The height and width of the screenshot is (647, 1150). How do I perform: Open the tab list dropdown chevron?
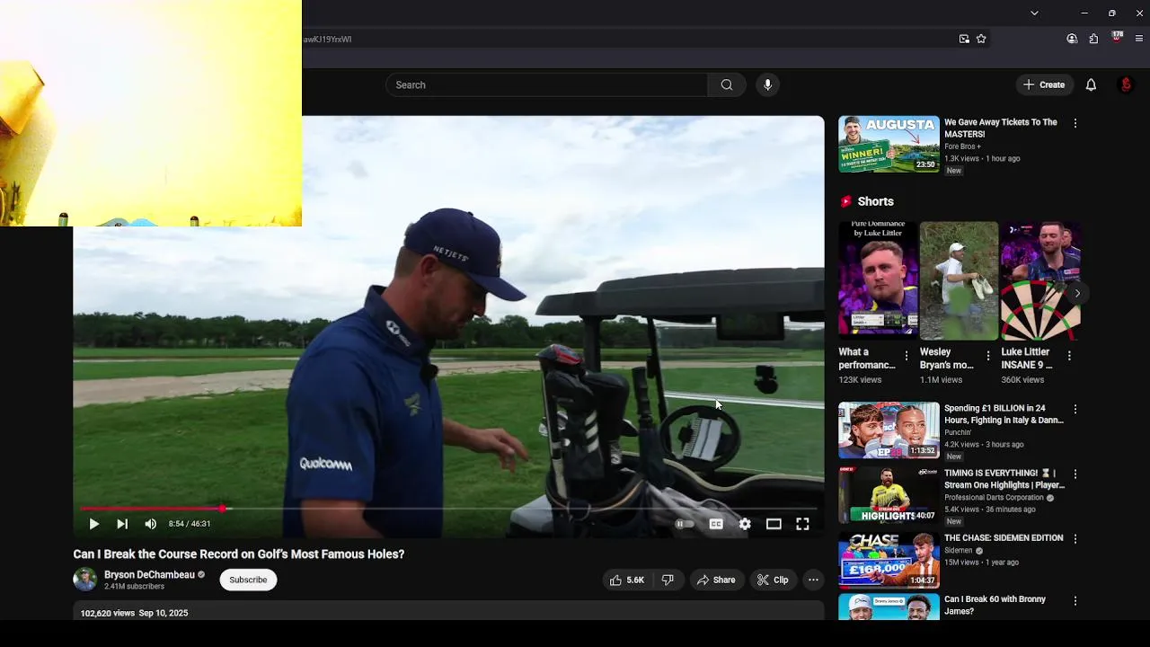click(x=1034, y=13)
